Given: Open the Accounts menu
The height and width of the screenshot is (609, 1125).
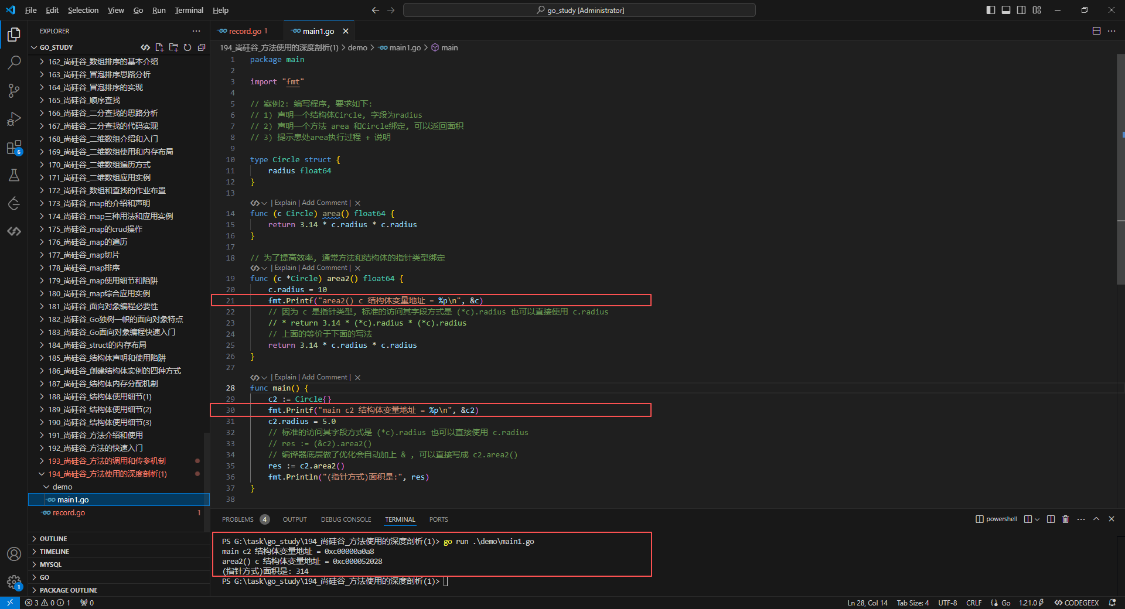Looking at the screenshot, I should 14,554.
